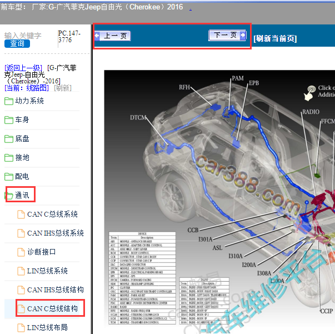
Task: Open CAN IHS总线结构 document
Action: (x=56, y=290)
